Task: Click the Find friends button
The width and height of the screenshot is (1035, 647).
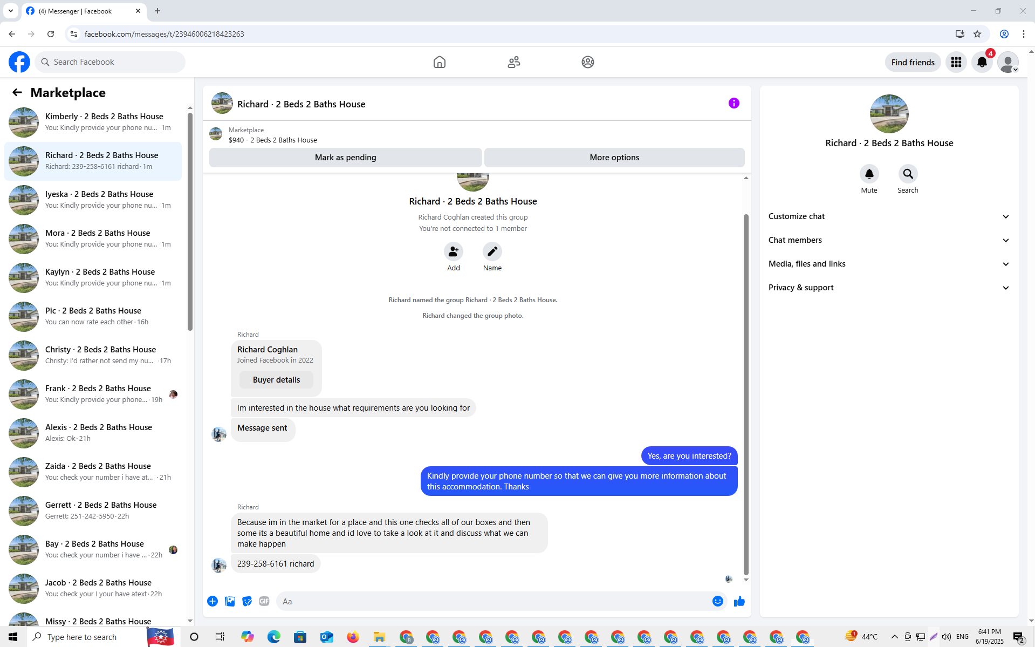Action: pyautogui.click(x=913, y=62)
